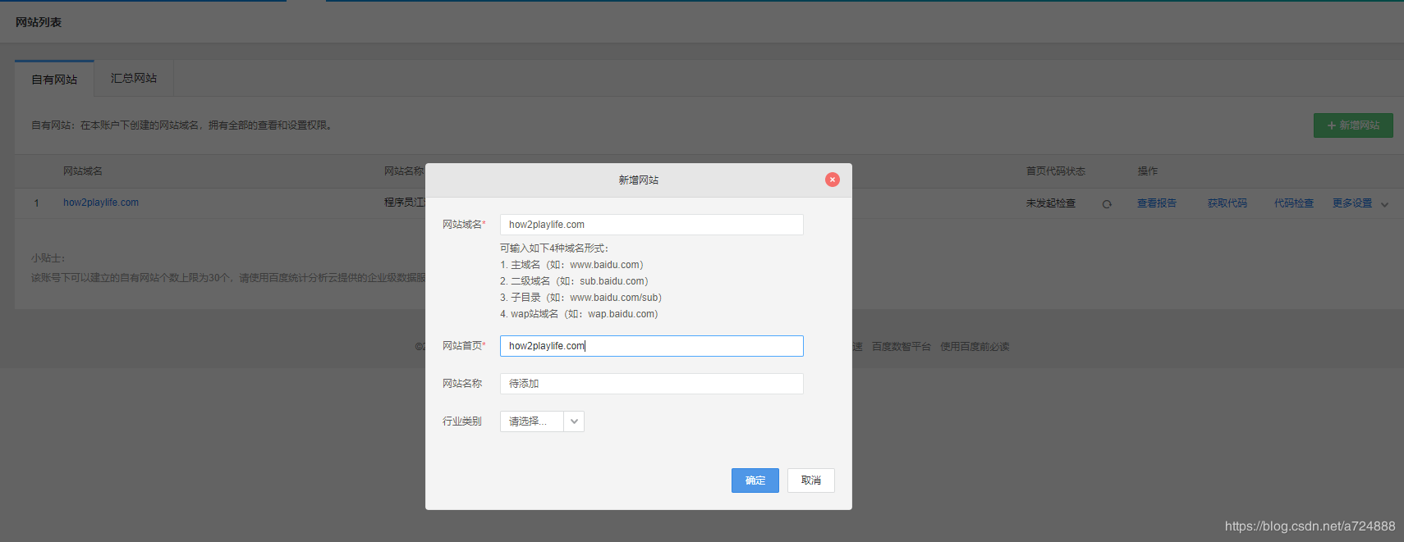Click the 网站名称 input field
Image resolution: width=1404 pixels, height=542 pixels.
tap(652, 384)
